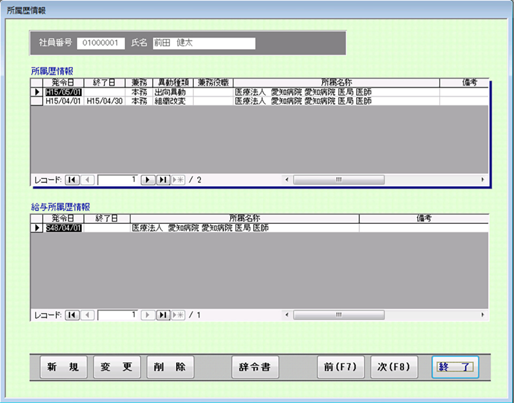
Task: Select the H15/05/01 発令日 cell
Action: click(x=63, y=92)
